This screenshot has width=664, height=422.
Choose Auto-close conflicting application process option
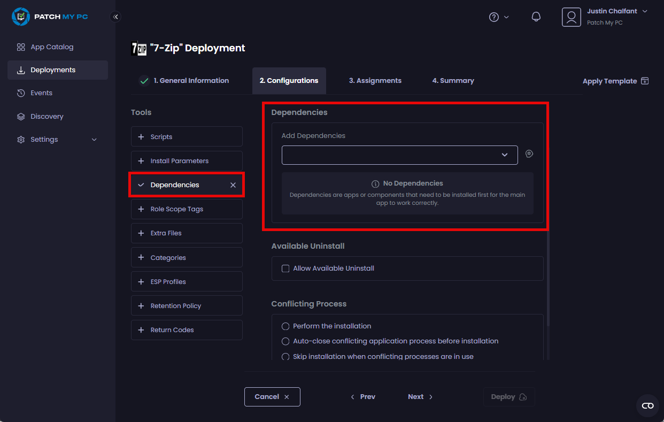[285, 341]
